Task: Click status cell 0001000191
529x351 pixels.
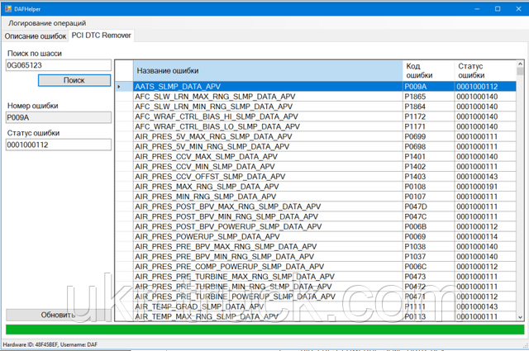Action: pyautogui.click(x=485, y=187)
